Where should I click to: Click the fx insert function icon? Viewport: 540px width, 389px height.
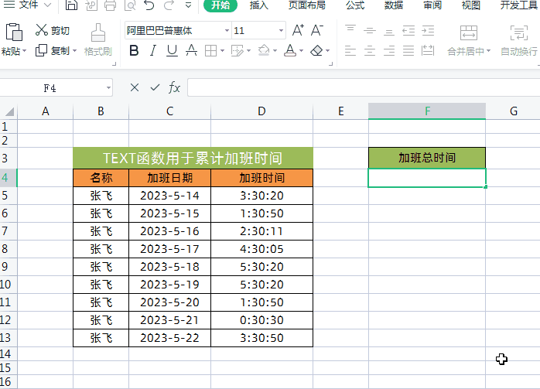(x=174, y=88)
